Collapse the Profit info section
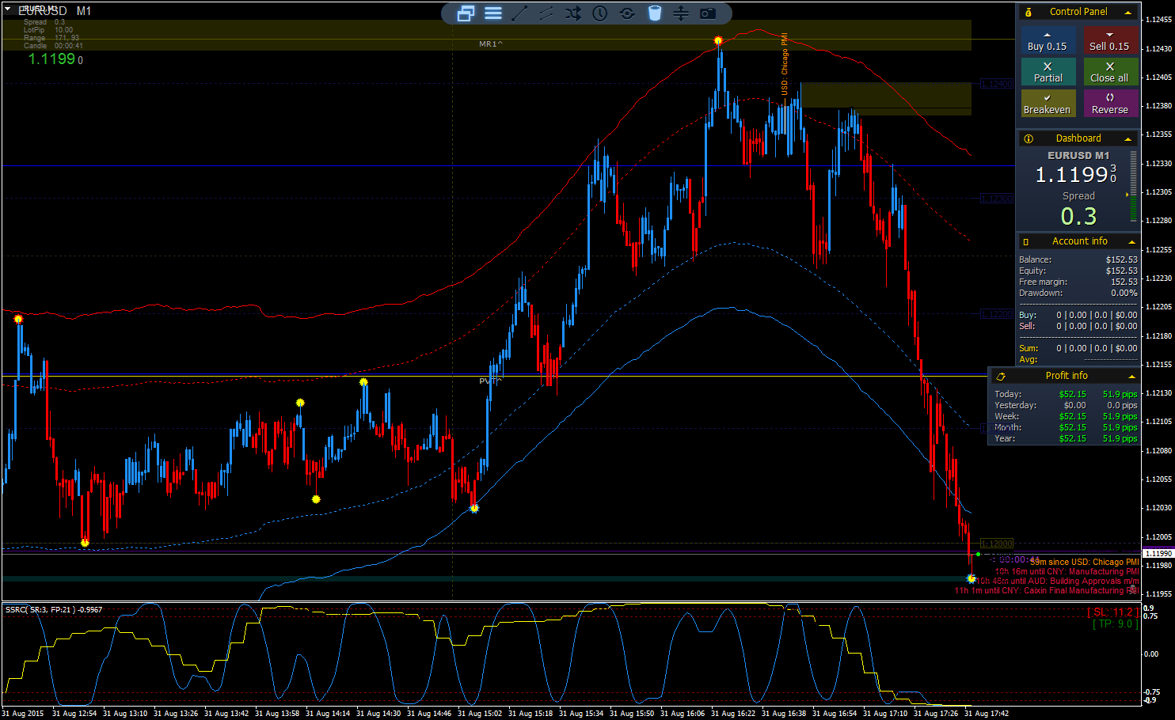 (x=1131, y=376)
